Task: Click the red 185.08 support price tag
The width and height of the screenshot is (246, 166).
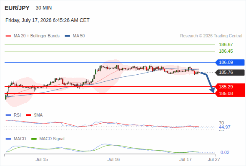Action: click(x=230, y=93)
